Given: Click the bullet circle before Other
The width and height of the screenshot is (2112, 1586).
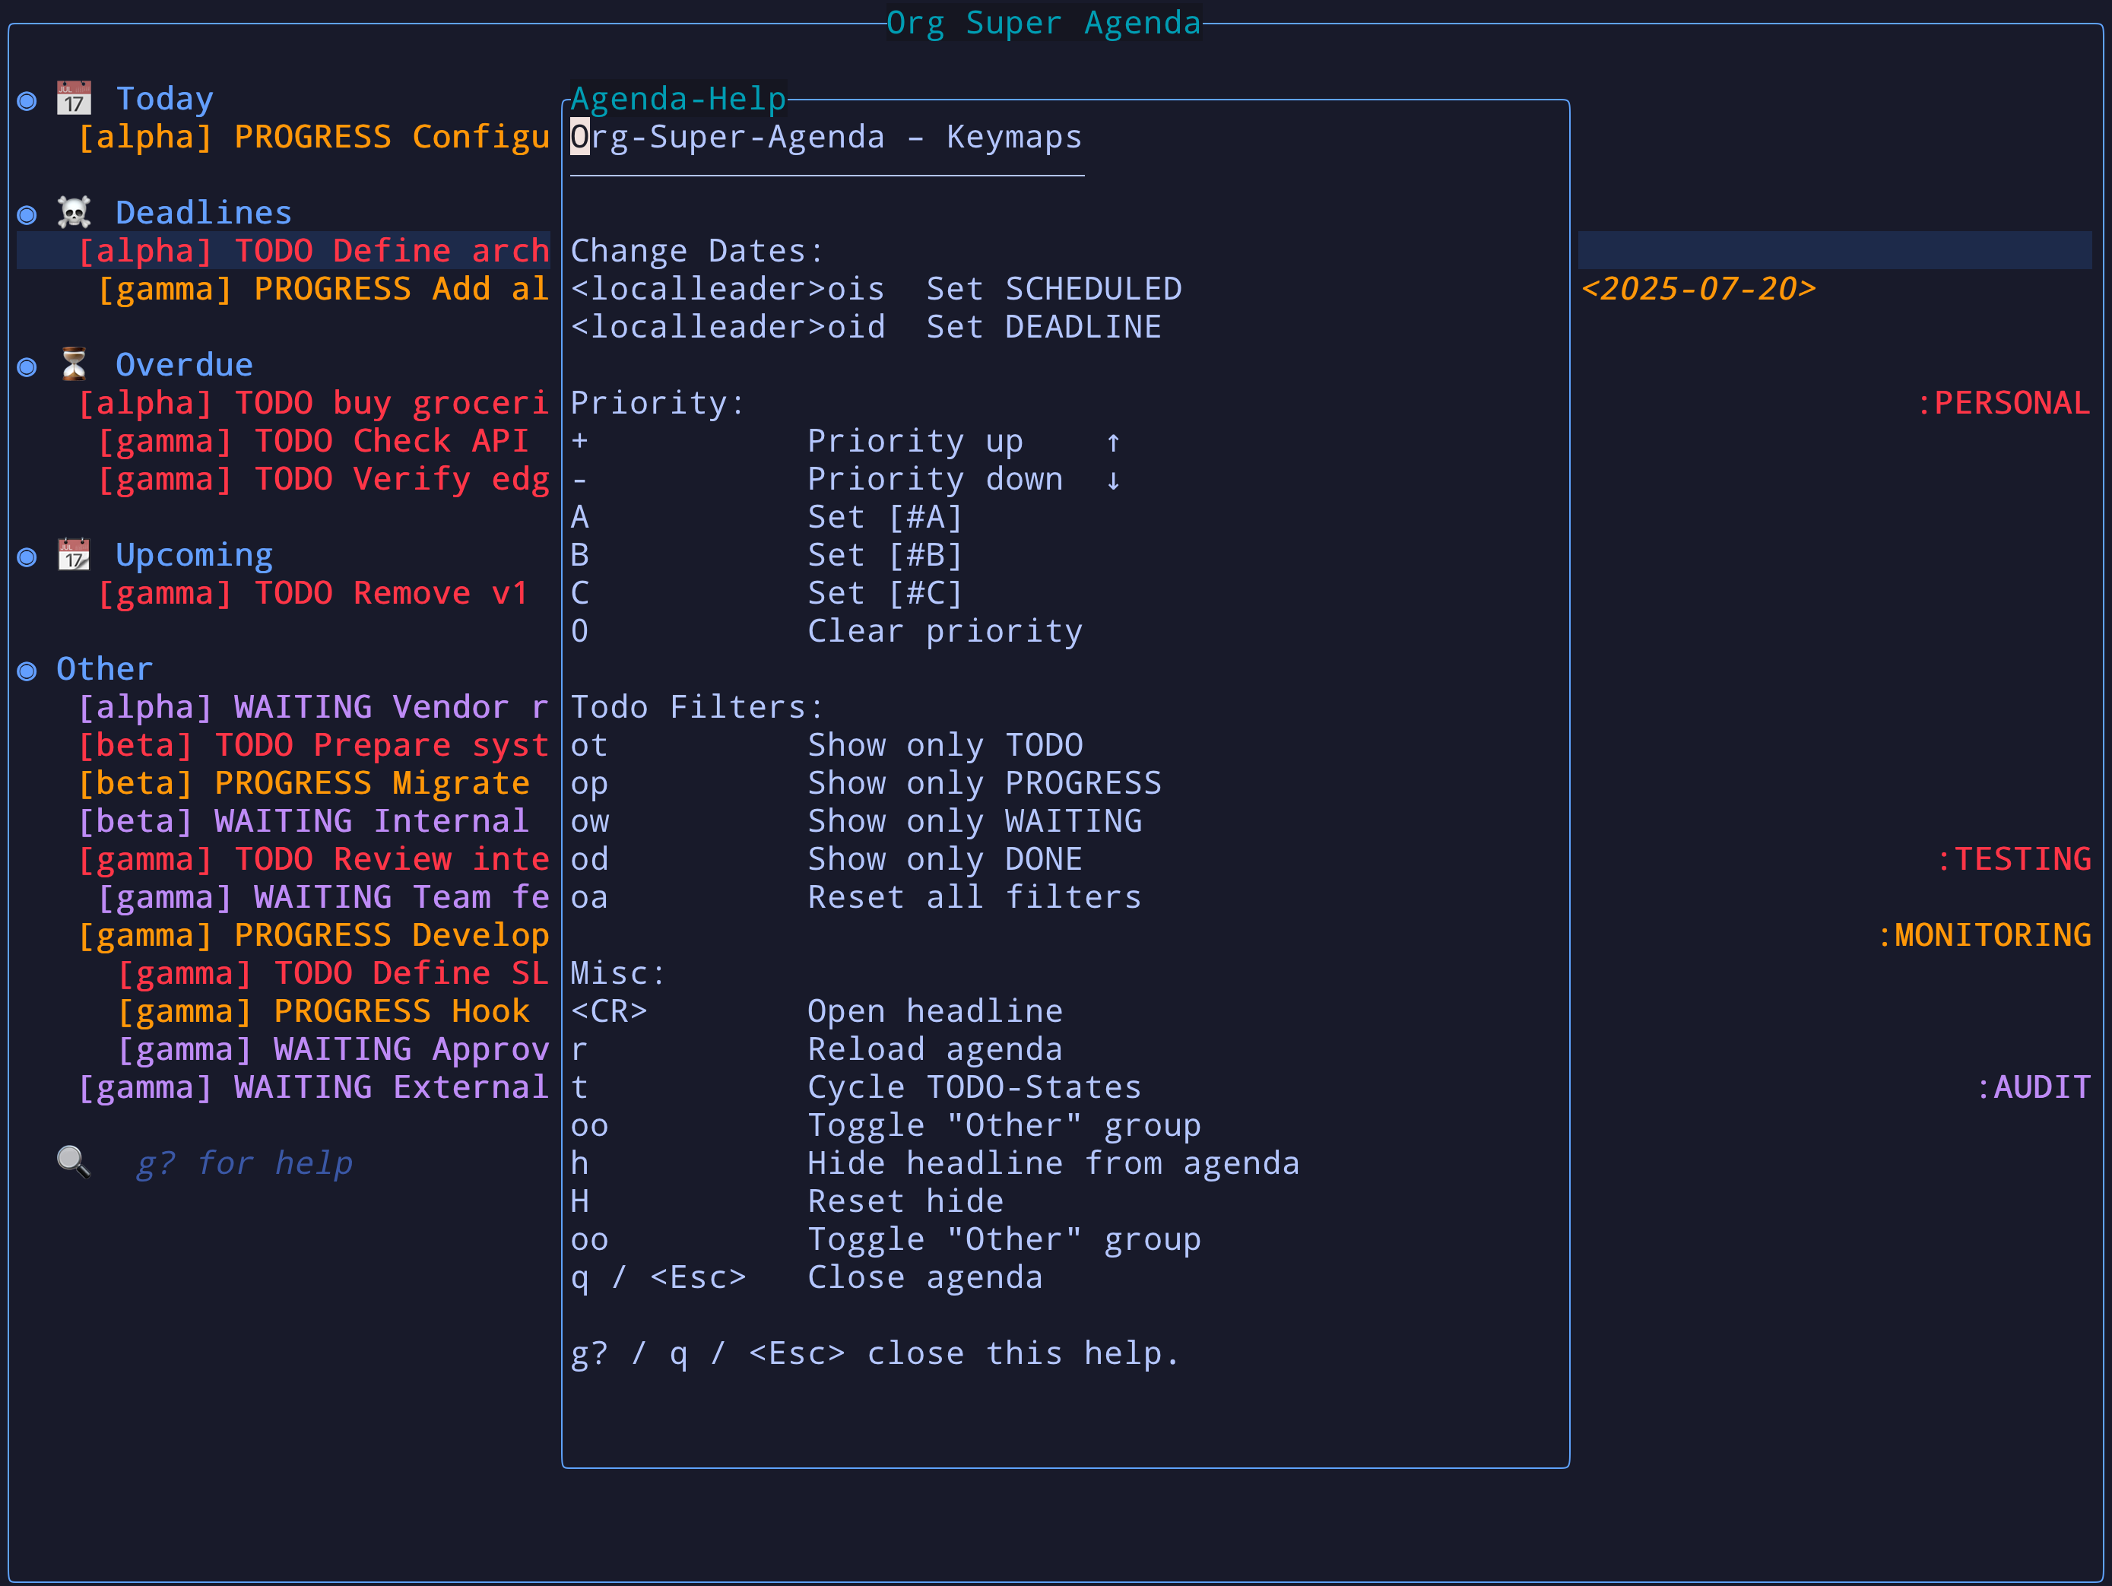Looking at the screenshot, I should (x=27, y=671).
